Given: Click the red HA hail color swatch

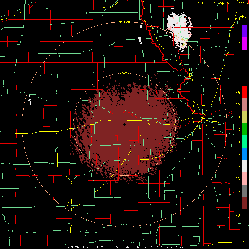Looking at the screenshot, I should pyautogui.click(x=244, y=92).
